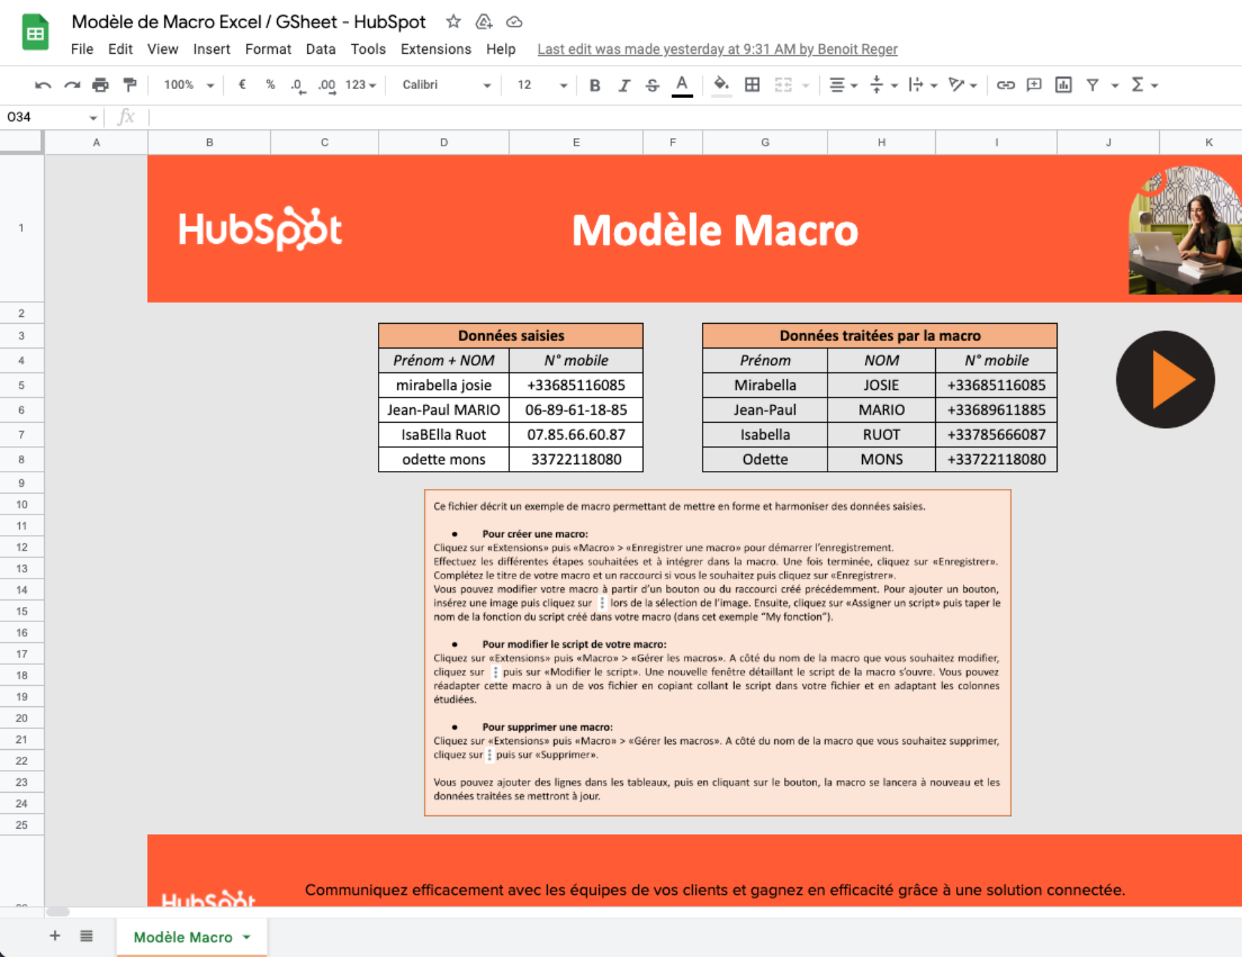The image size is (1242, 957).
Task: Click the Insert chart icon
Action: 1063,85
